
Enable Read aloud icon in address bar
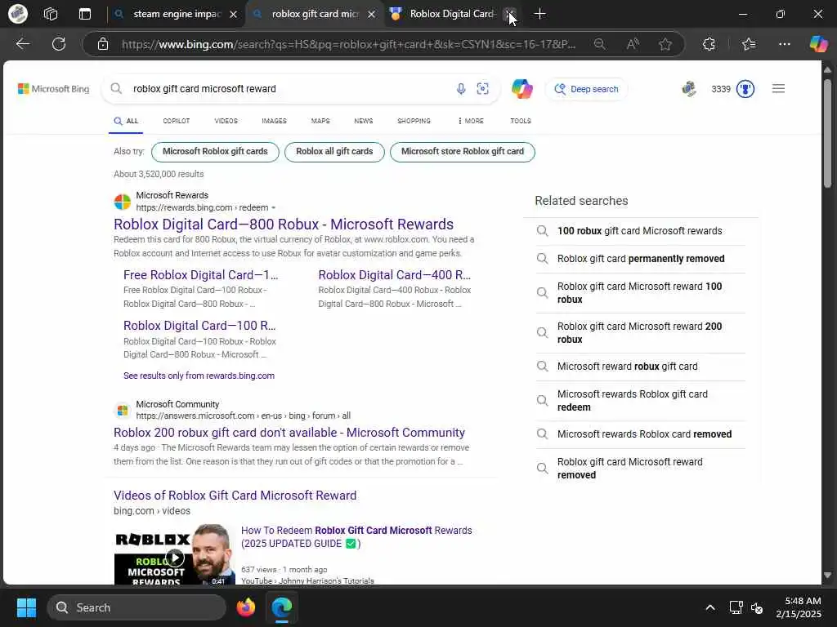click(633, 44)
